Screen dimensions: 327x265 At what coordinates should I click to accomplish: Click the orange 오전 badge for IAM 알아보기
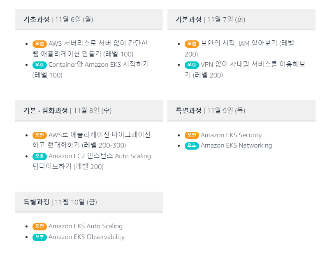coord(192,44)
